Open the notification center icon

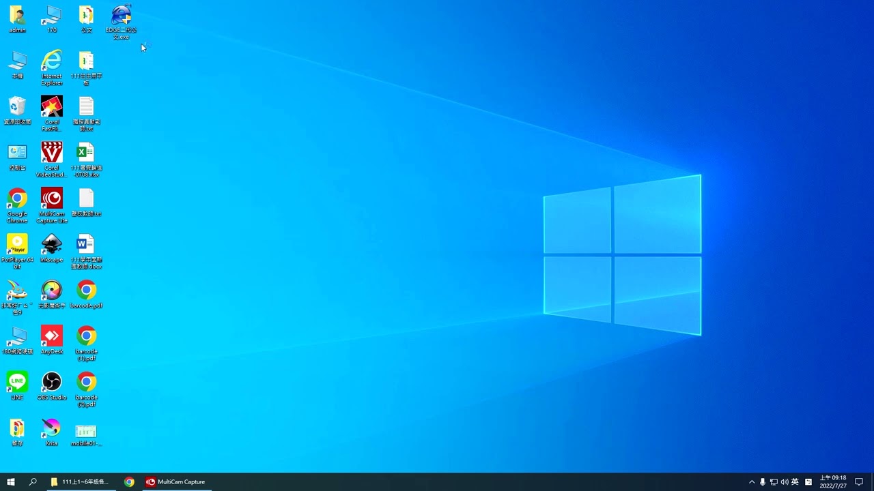[x=859, y=481]
